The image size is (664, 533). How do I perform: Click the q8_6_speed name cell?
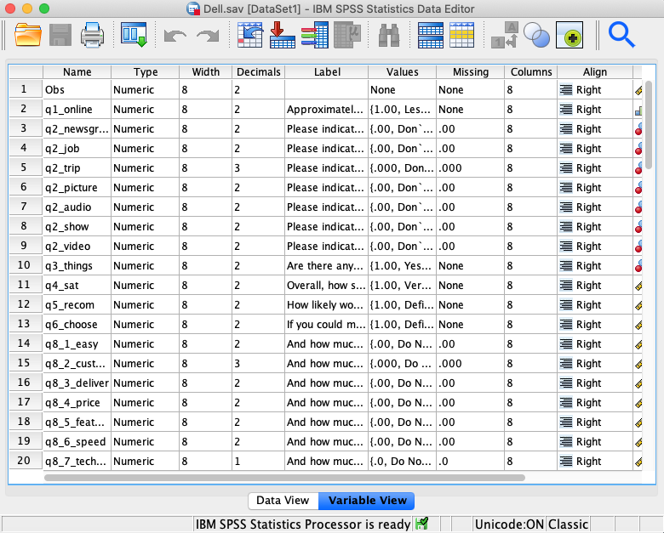pyautogui.click(x=77, y=442)
